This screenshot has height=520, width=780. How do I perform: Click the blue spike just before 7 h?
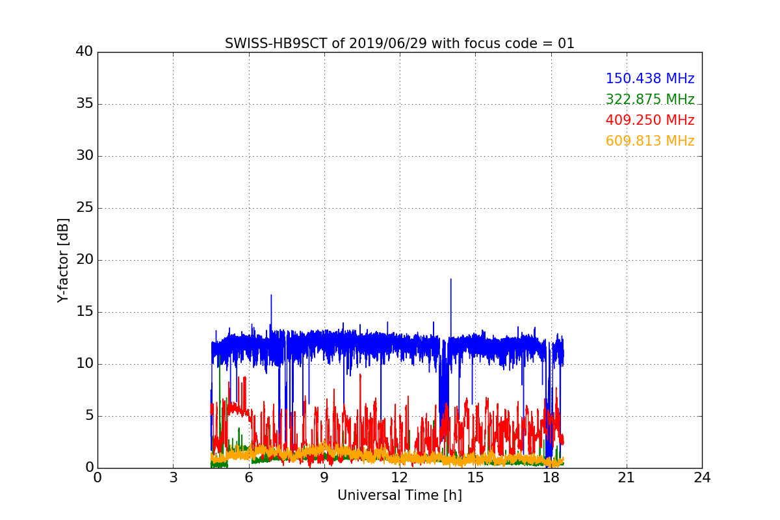tap(271, 313)
